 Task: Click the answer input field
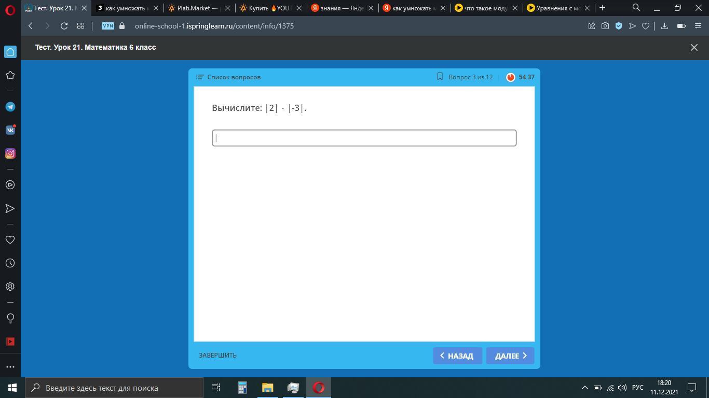coord(364,138)
